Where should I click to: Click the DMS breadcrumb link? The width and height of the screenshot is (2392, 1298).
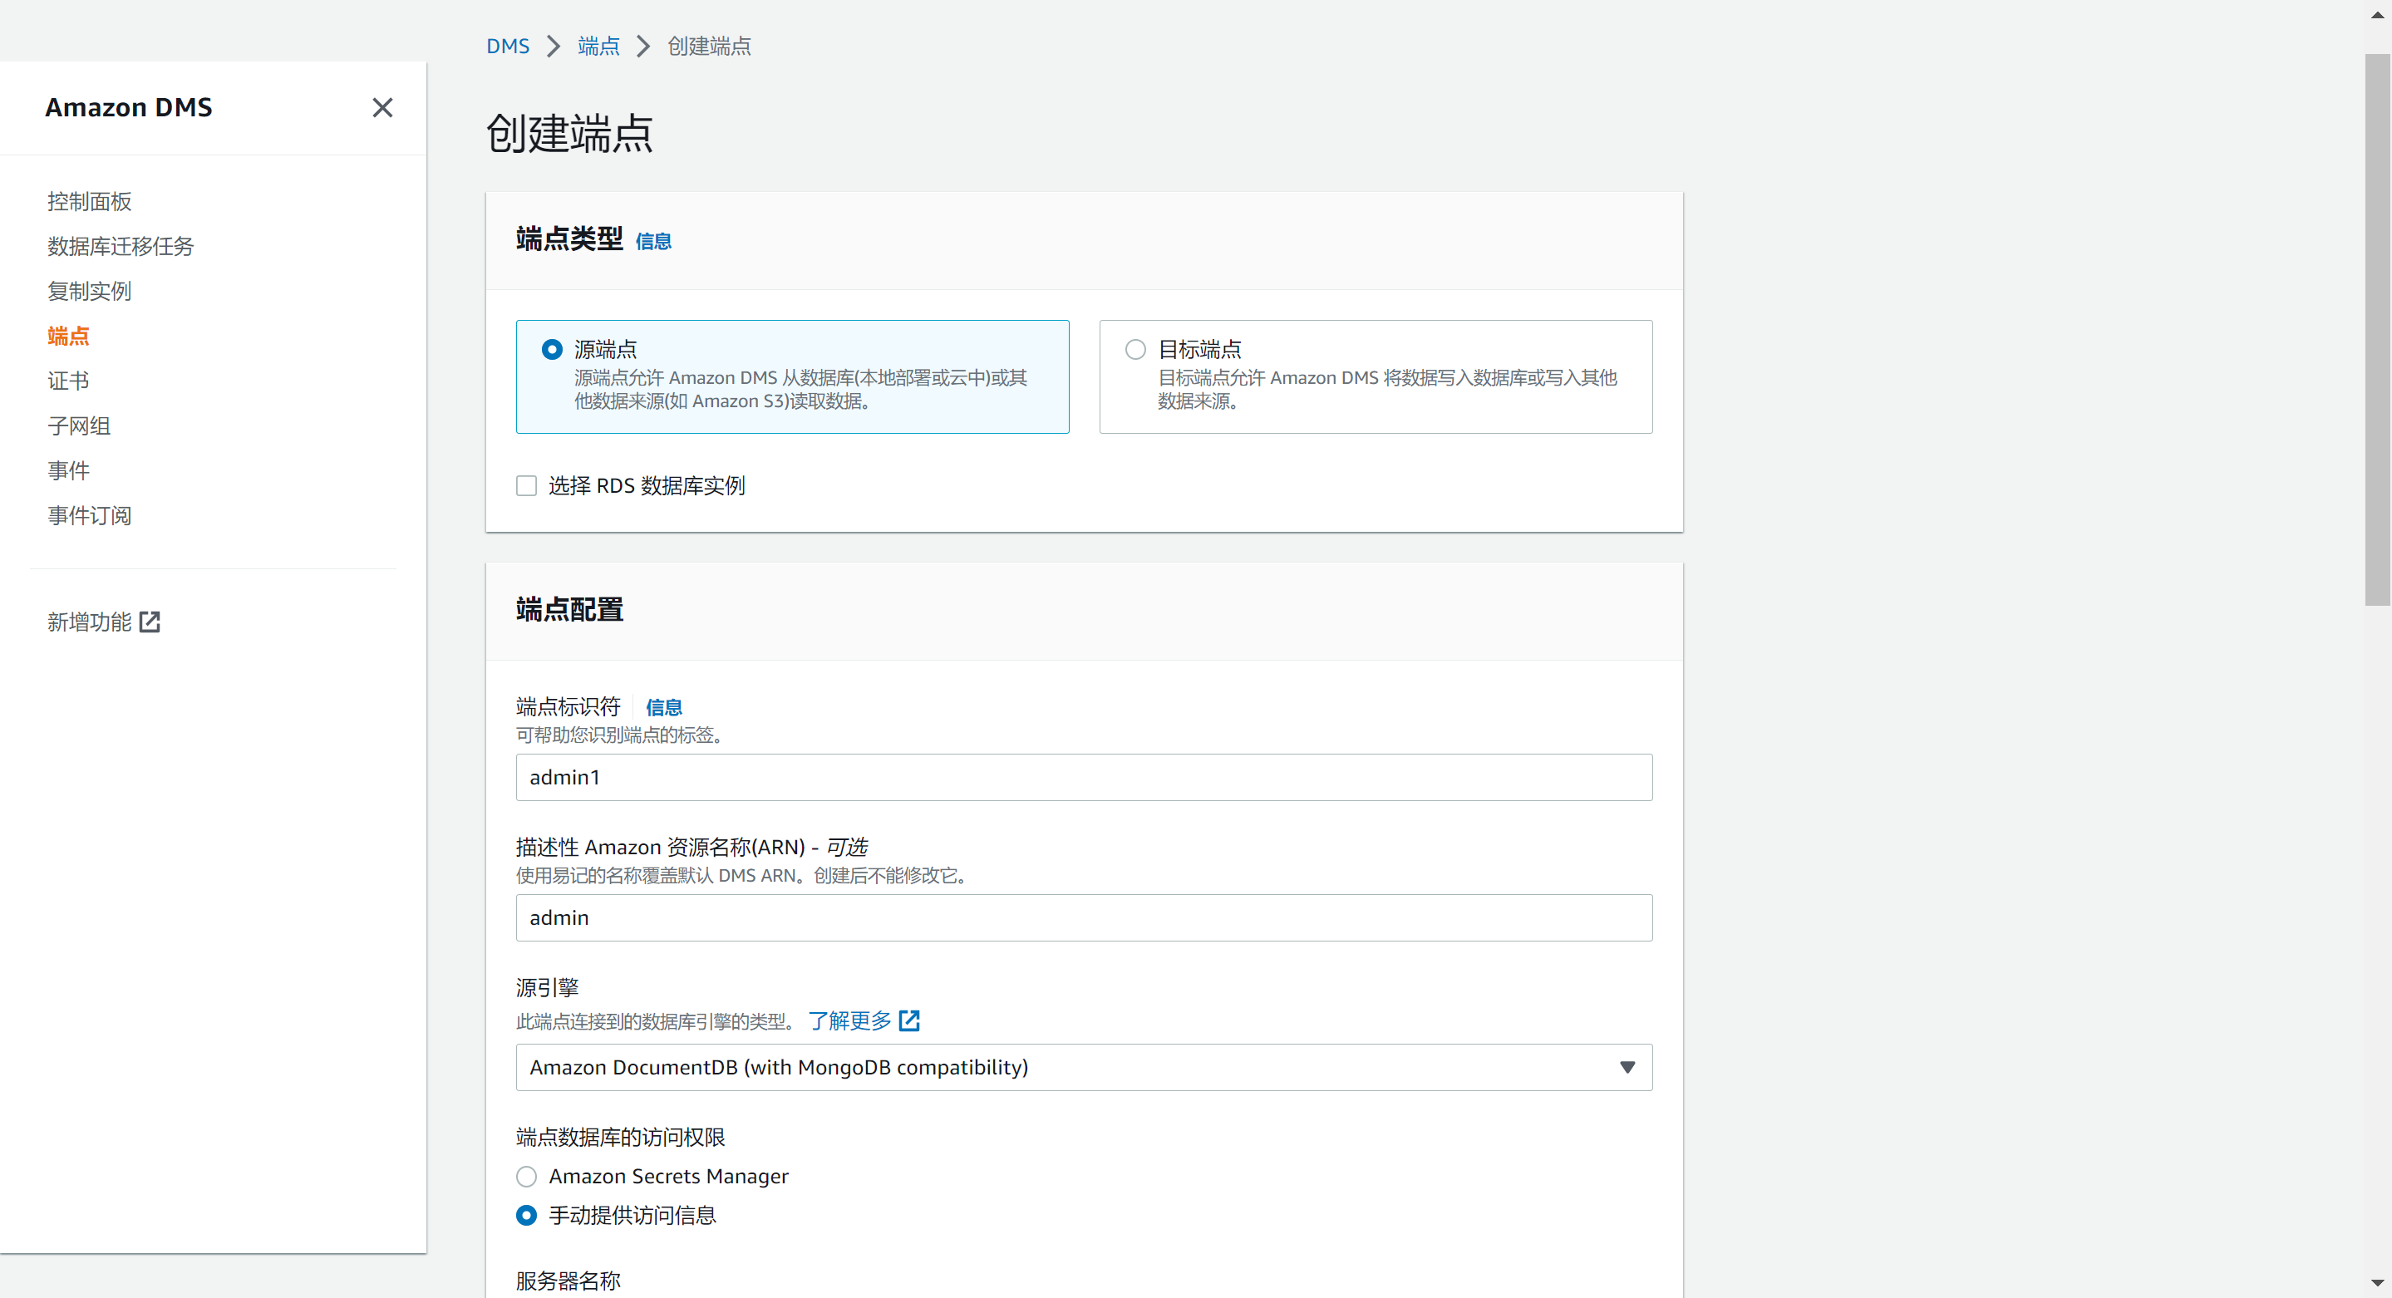508,47
